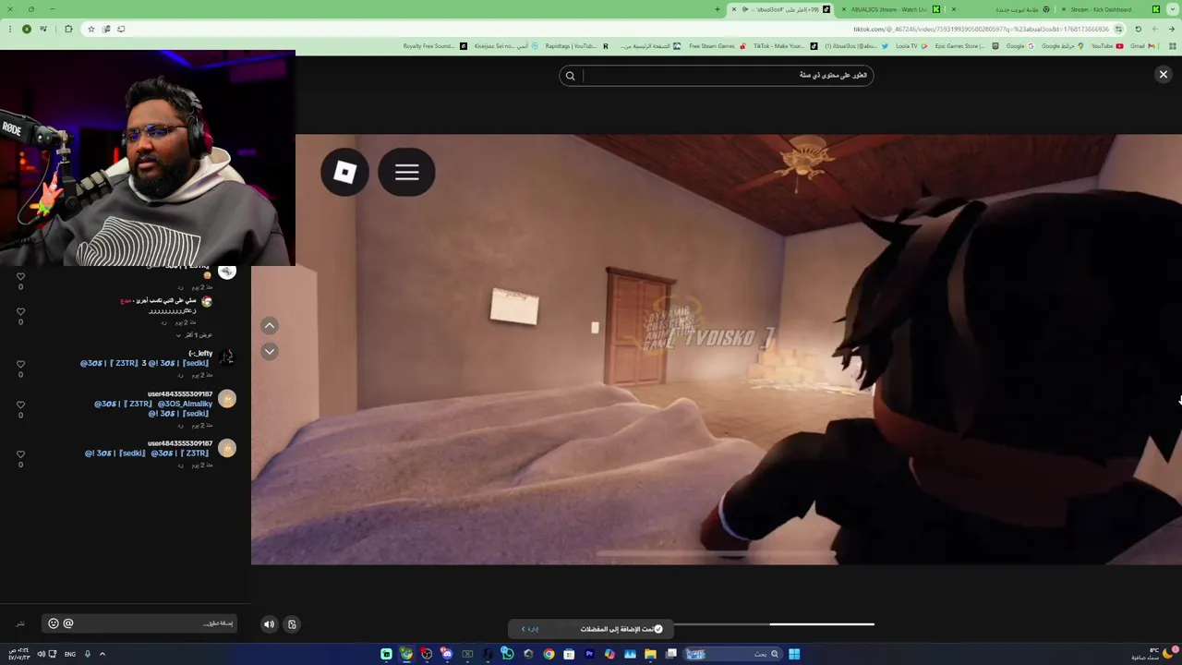Click taskbar search box بحث
Image resolution: width=1182 pixels, height=665 pixels.
click(734, 654)
